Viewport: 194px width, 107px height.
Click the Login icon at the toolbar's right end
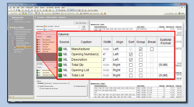tap(179, 13)
